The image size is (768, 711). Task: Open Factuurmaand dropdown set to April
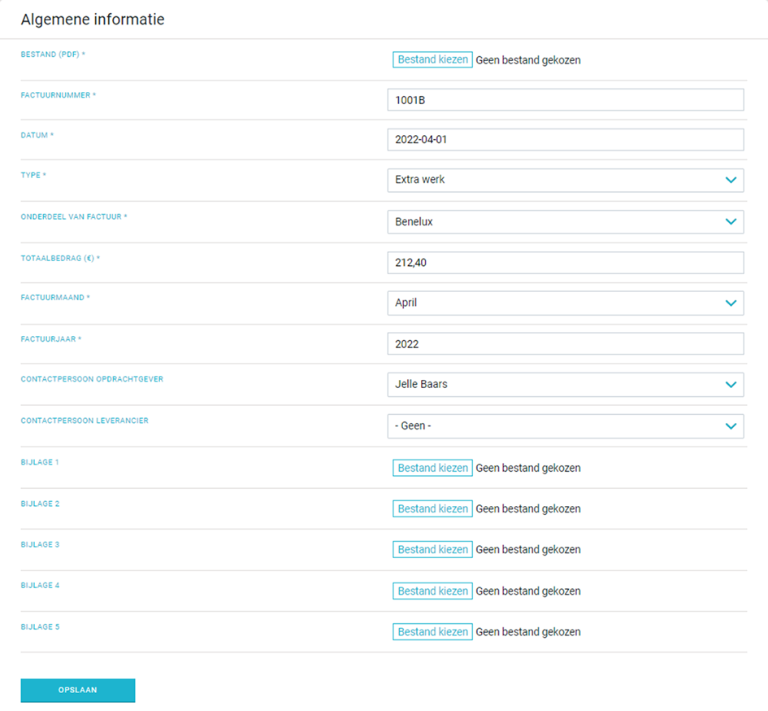tap(565, 303)
